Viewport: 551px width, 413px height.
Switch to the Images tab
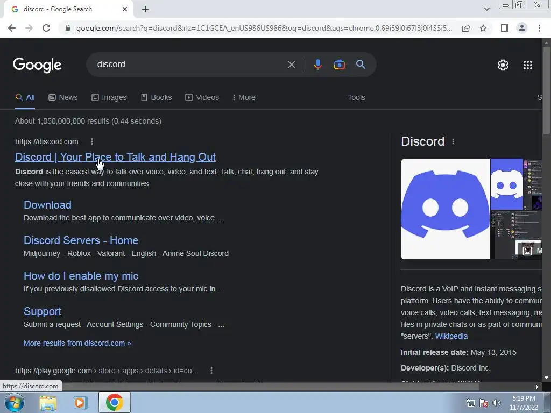[109, 97]
